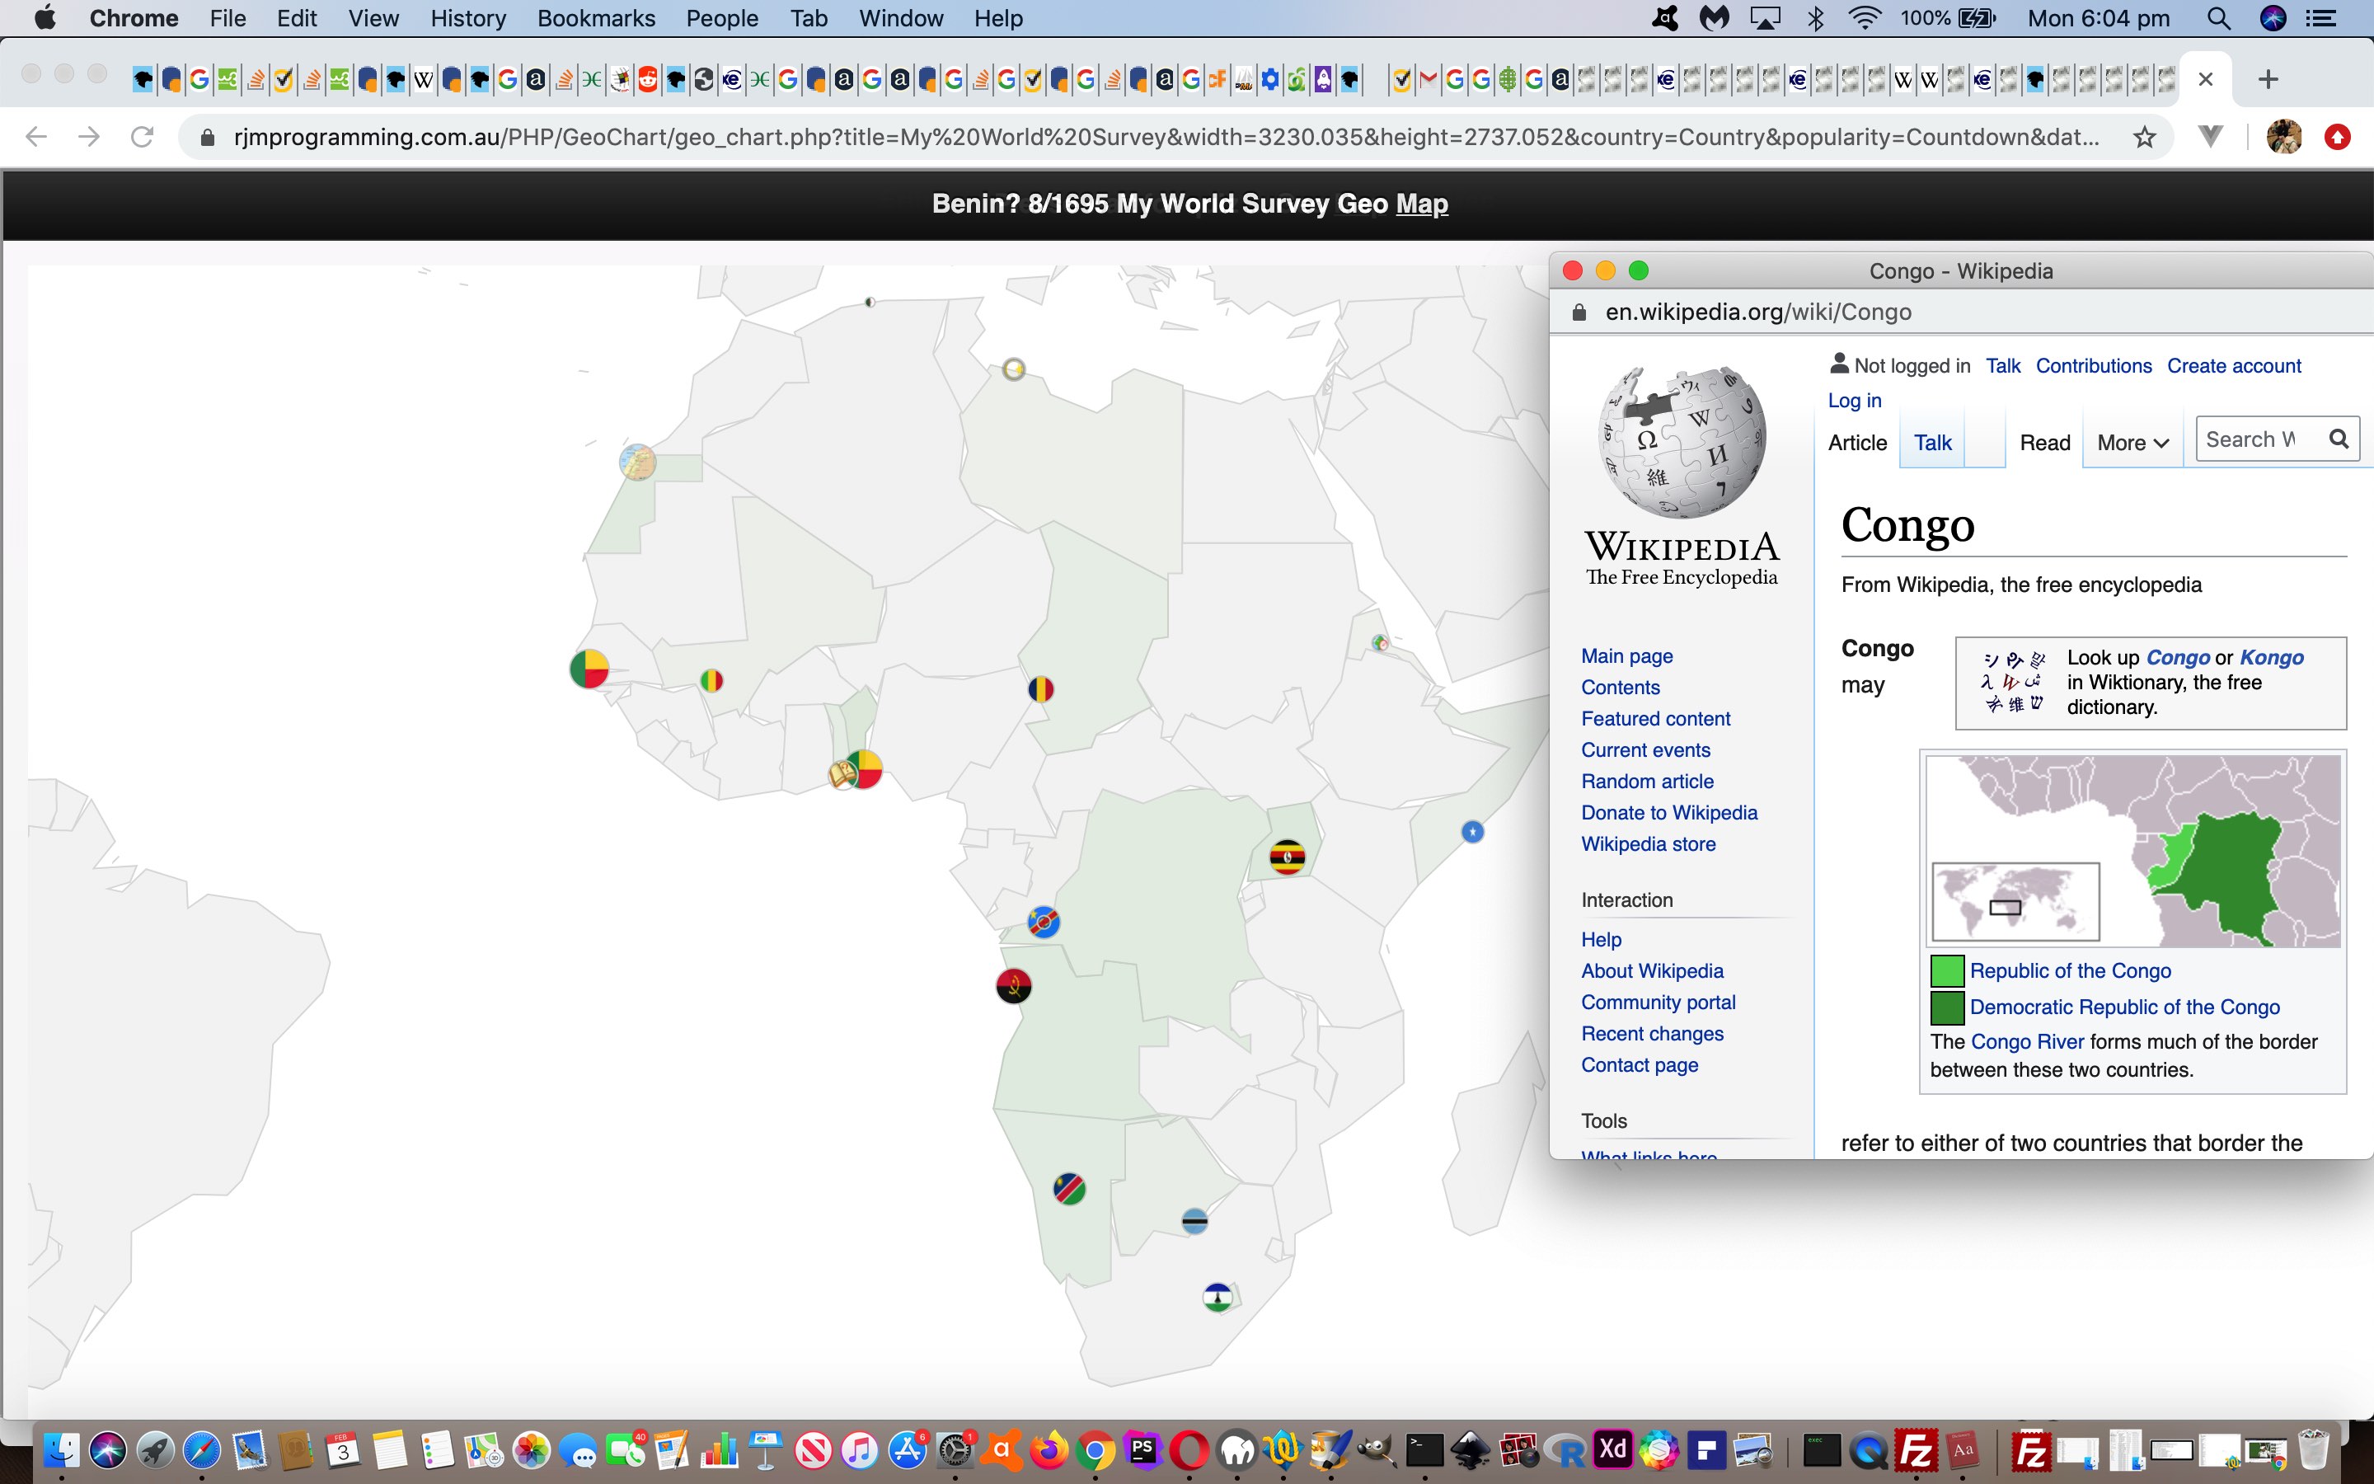Open Wikipedia Main page link
The height and width of the screenshot is (1484, 2374).
click(x=1626, y=656)
